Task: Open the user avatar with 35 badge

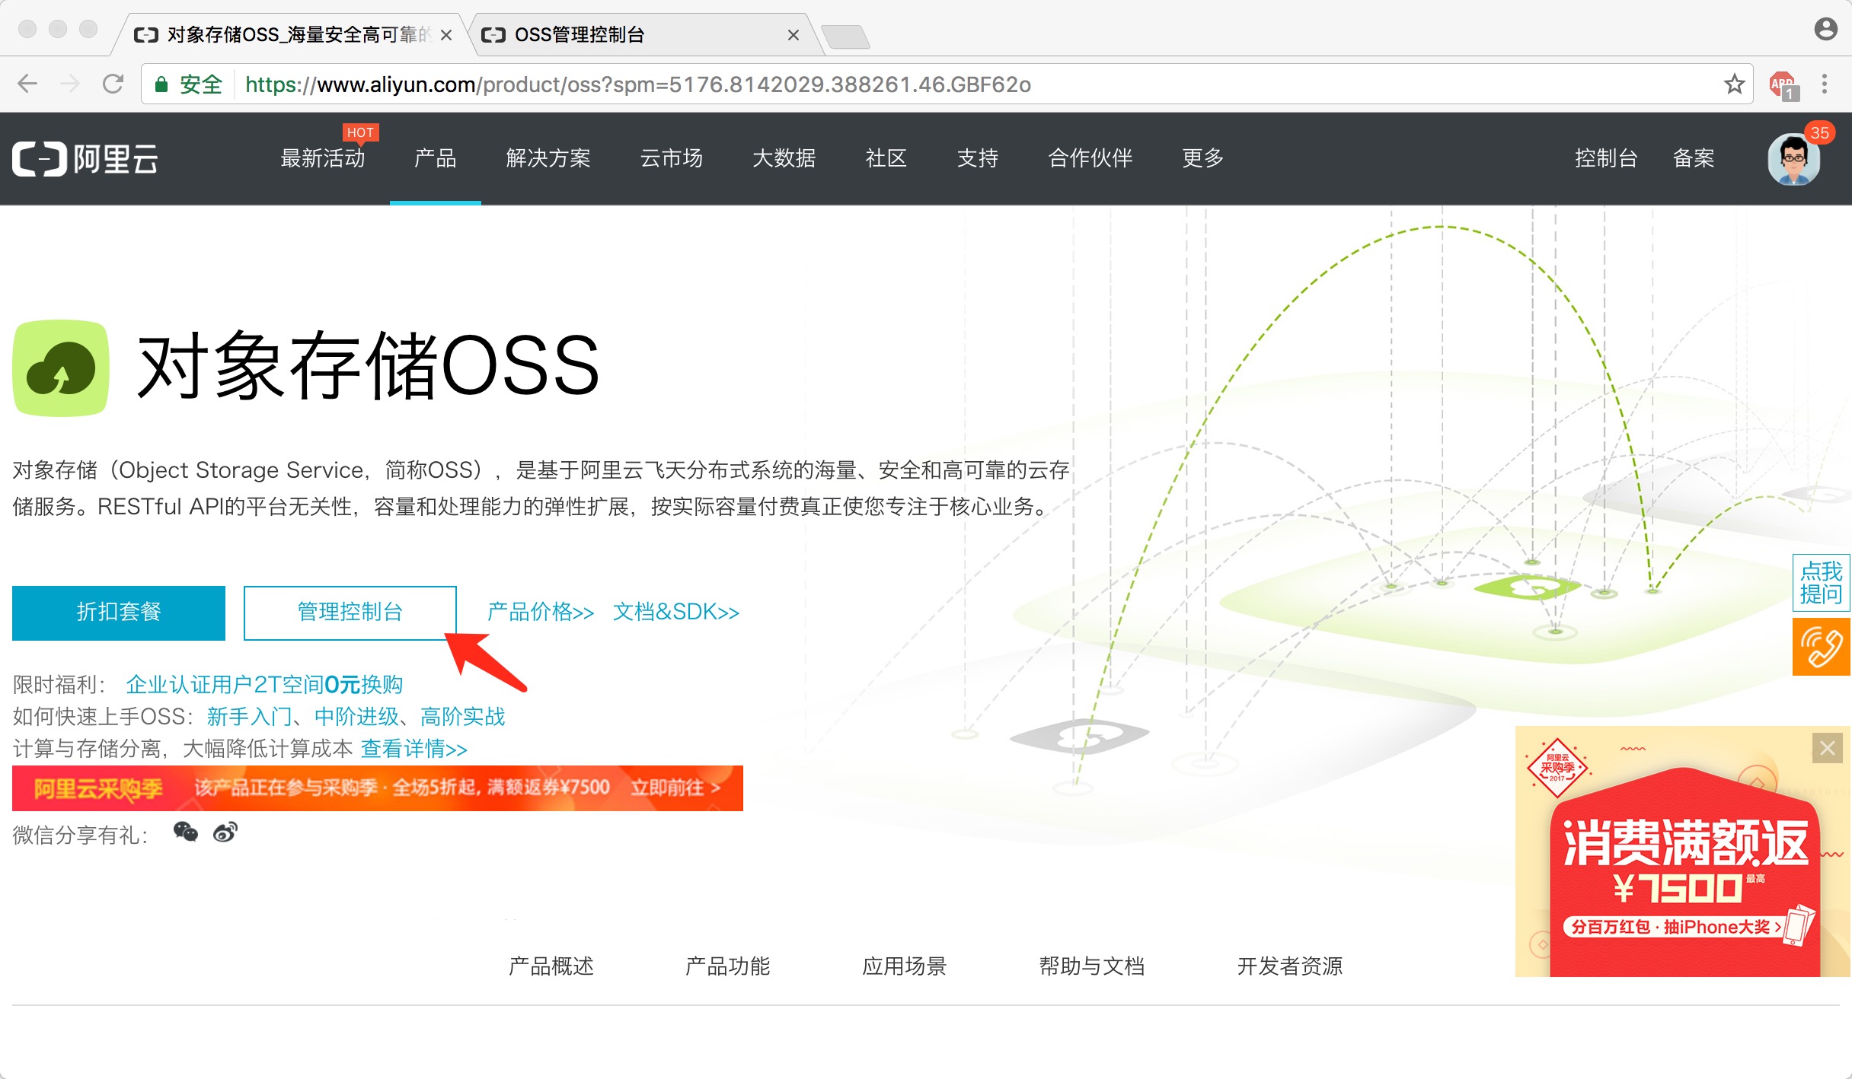Action: (x=1794, y=159)
